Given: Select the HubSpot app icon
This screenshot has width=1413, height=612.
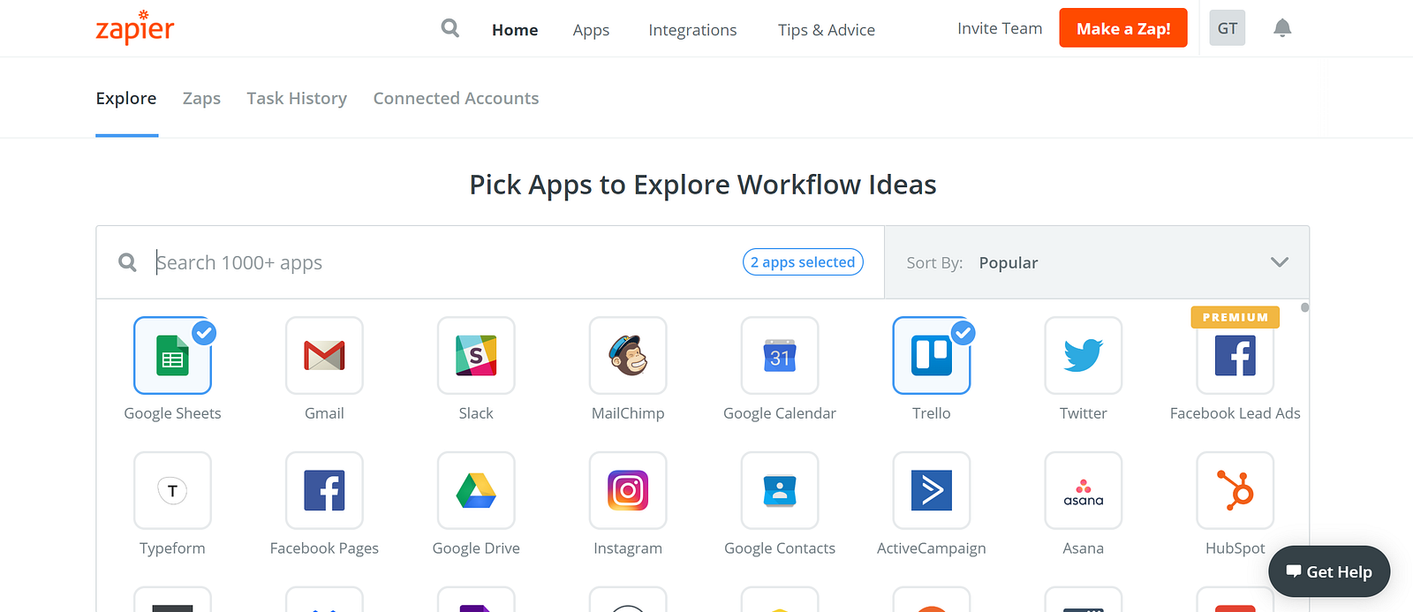Looking at the screenshot, I should (x=1235, y=490).
